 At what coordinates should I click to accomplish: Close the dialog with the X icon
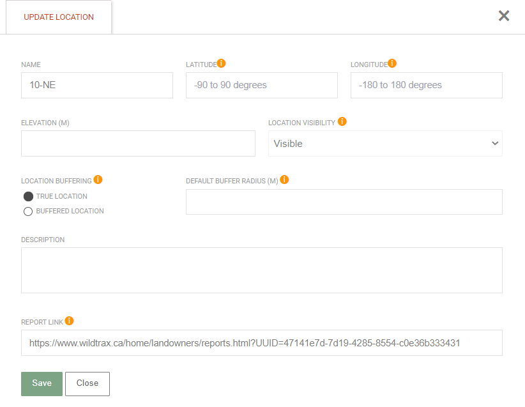503,16
